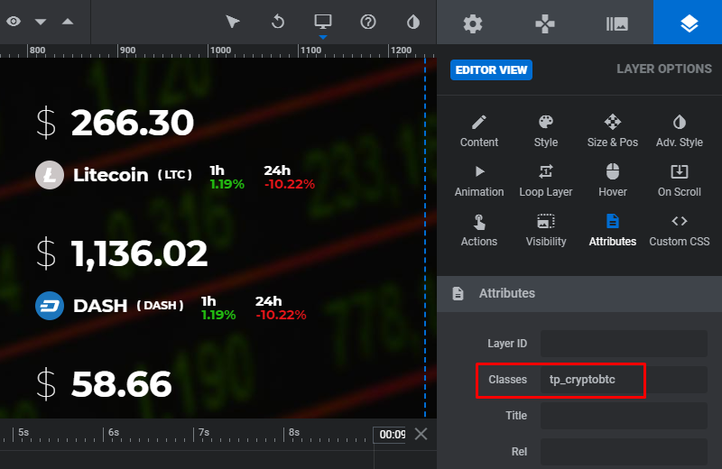Open the Adv. Style section
This screenshot has width=722, height=469.
pyautogui.click(x=680, y=131)
